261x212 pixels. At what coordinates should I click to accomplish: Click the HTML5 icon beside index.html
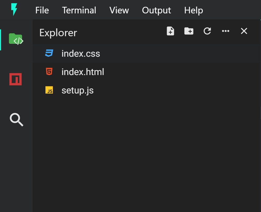[49, 71]
